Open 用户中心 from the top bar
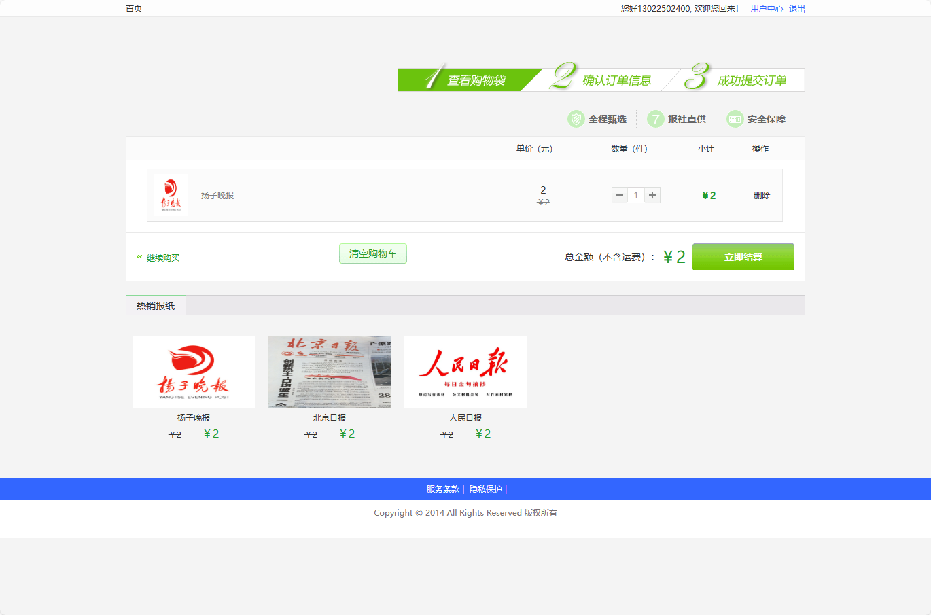This screenshot has width=931, height=615. (x=766, y=8)
